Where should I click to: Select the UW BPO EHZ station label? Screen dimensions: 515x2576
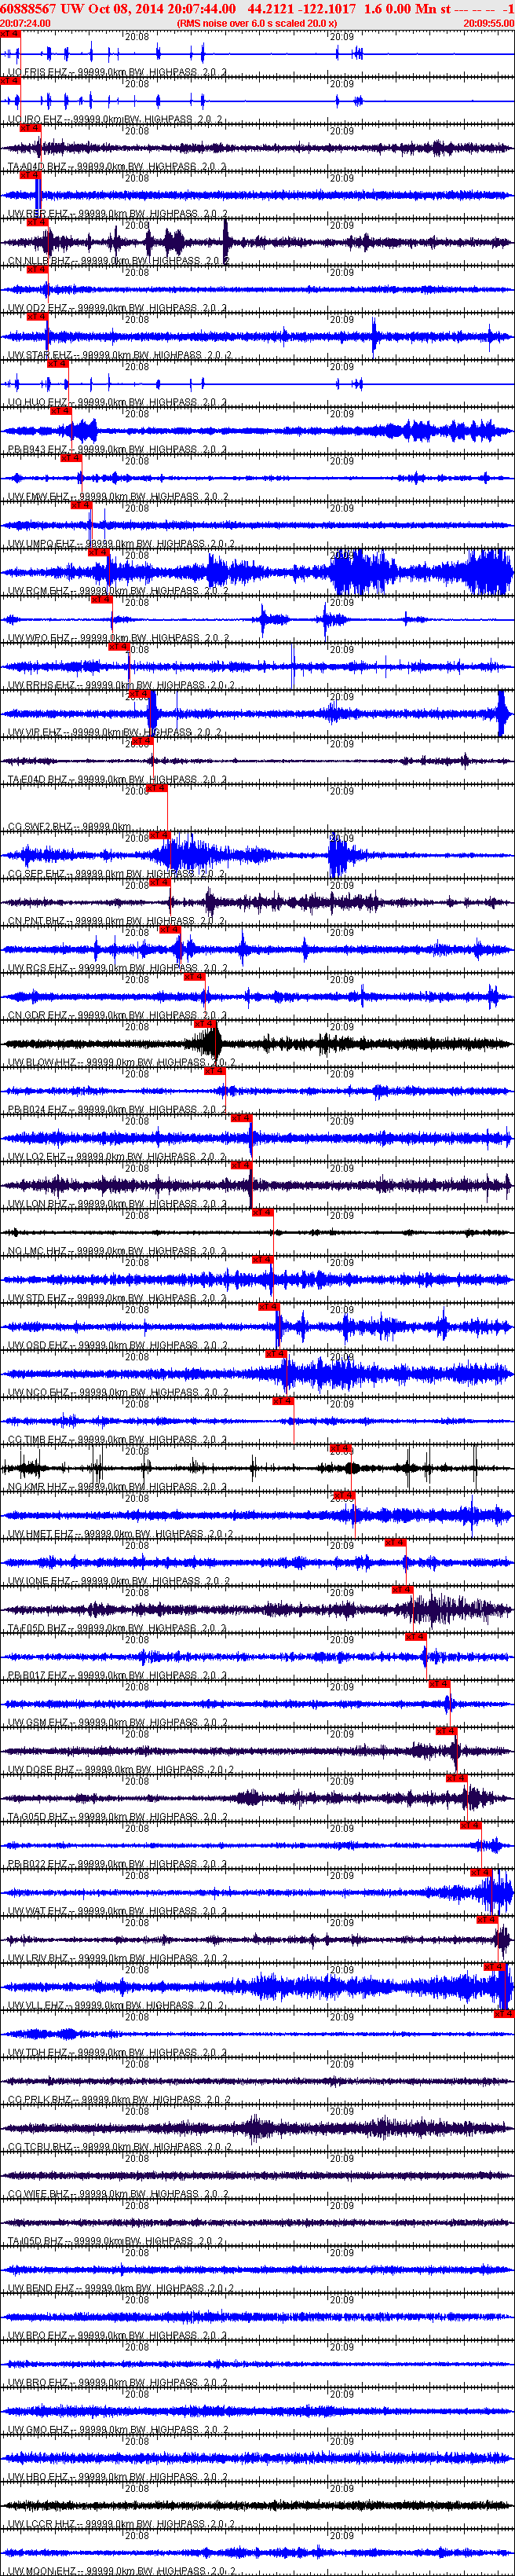[117, 2335]
